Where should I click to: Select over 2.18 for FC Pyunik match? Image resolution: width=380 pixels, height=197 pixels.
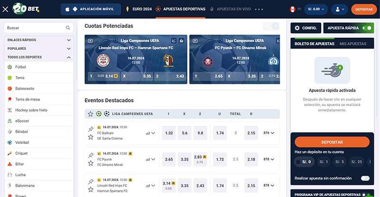[251, 159]
